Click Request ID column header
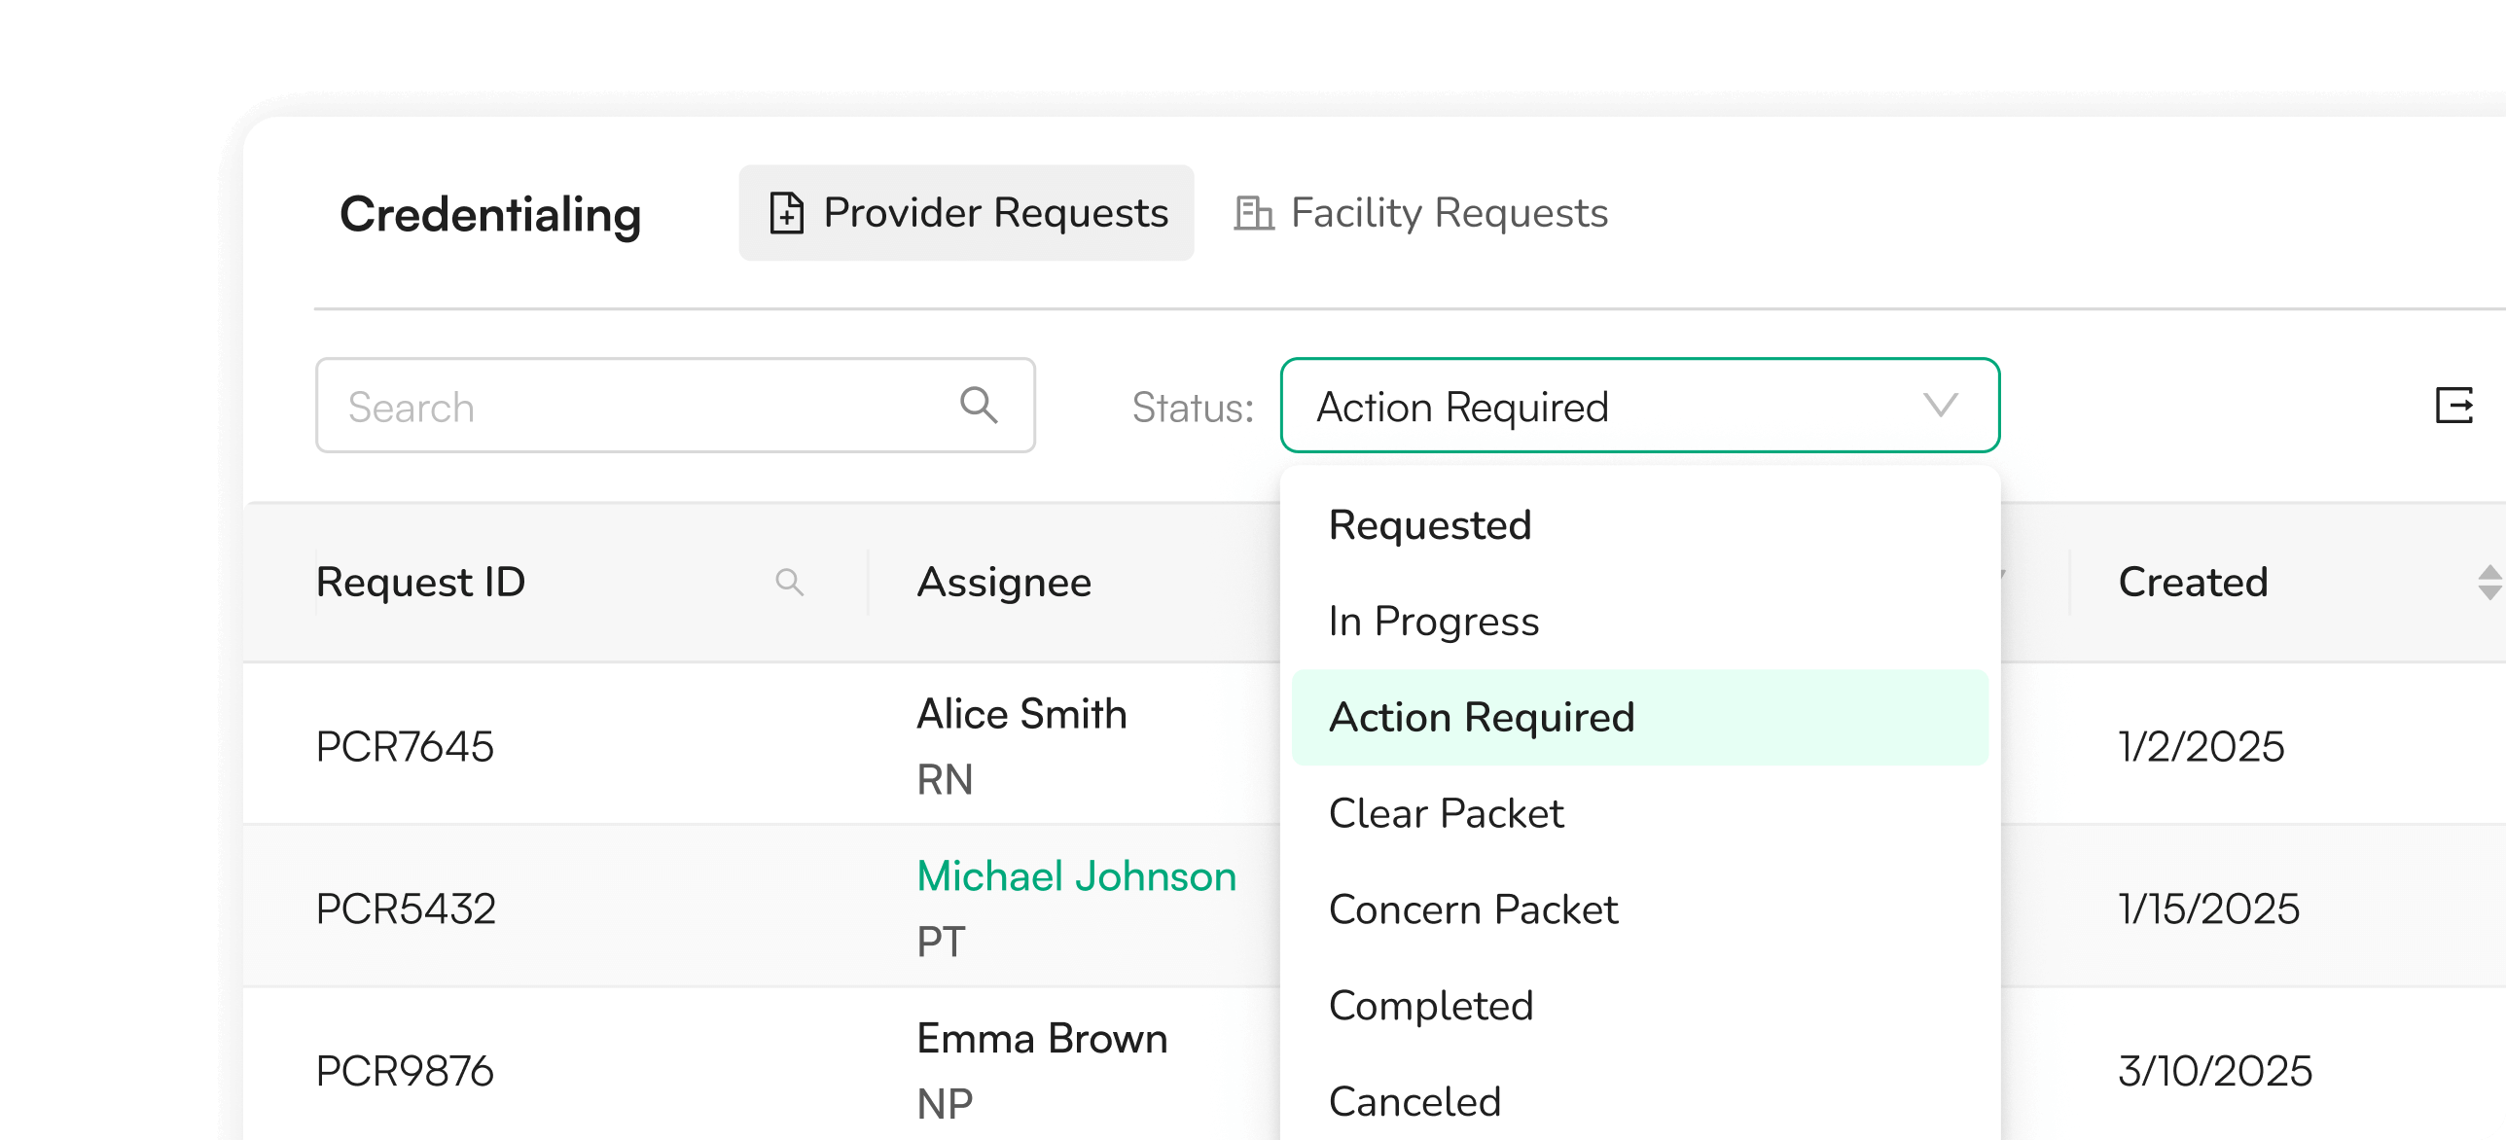This screenshot has height=1140, width=2506. [x=420, y=583]
